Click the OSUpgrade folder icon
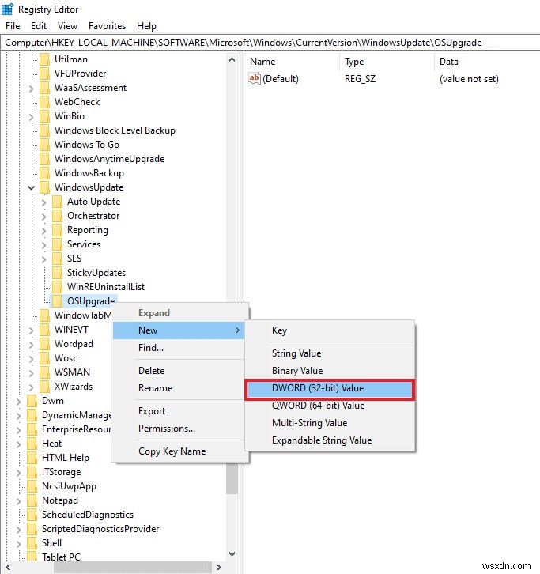The height and width of the screenshot is (574, 540). [x=57, y=301]
